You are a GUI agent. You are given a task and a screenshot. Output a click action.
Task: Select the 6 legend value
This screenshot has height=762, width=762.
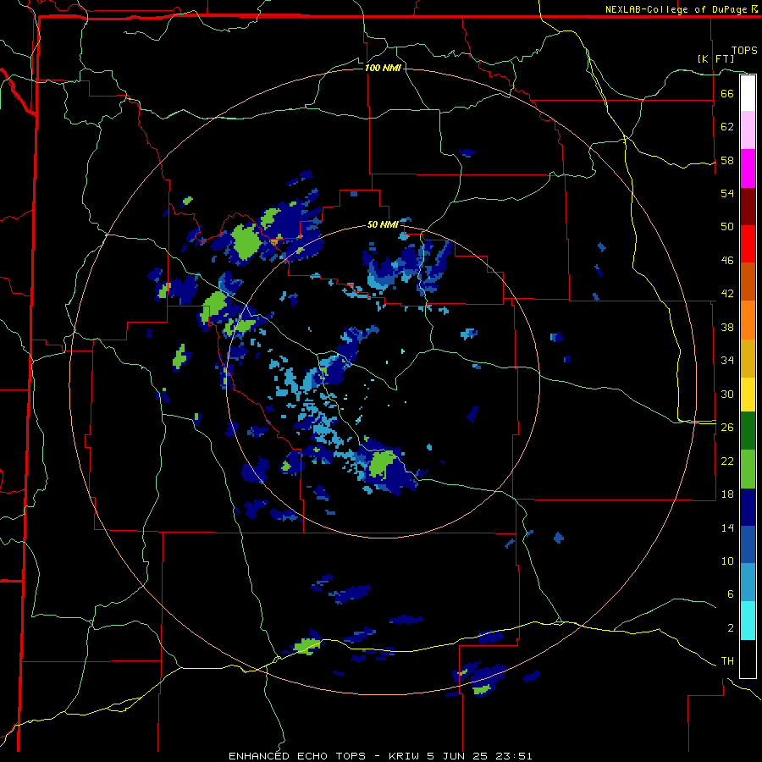[730, 594]
